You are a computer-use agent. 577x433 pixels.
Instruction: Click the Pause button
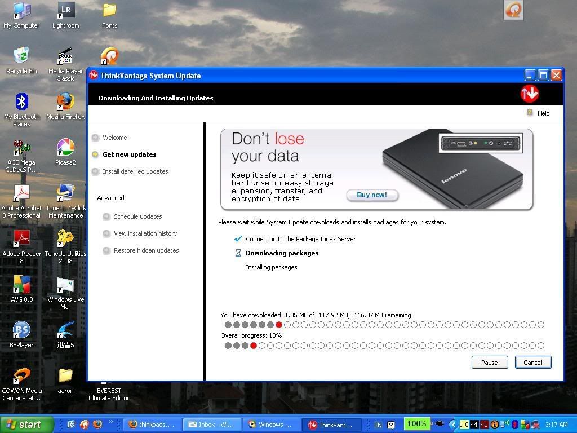click(490, 363)
